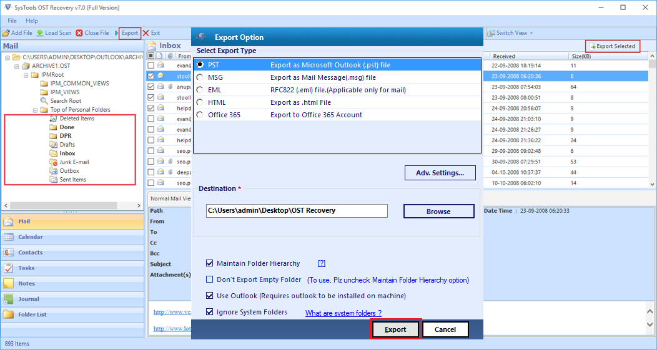Select the EML export type radio button
657x350 pixels.
pos(200,90)
